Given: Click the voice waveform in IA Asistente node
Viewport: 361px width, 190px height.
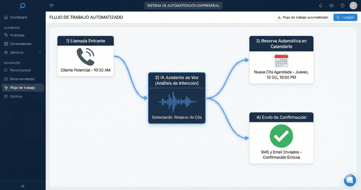Looking at the screenshot, I should click(177, 102).
